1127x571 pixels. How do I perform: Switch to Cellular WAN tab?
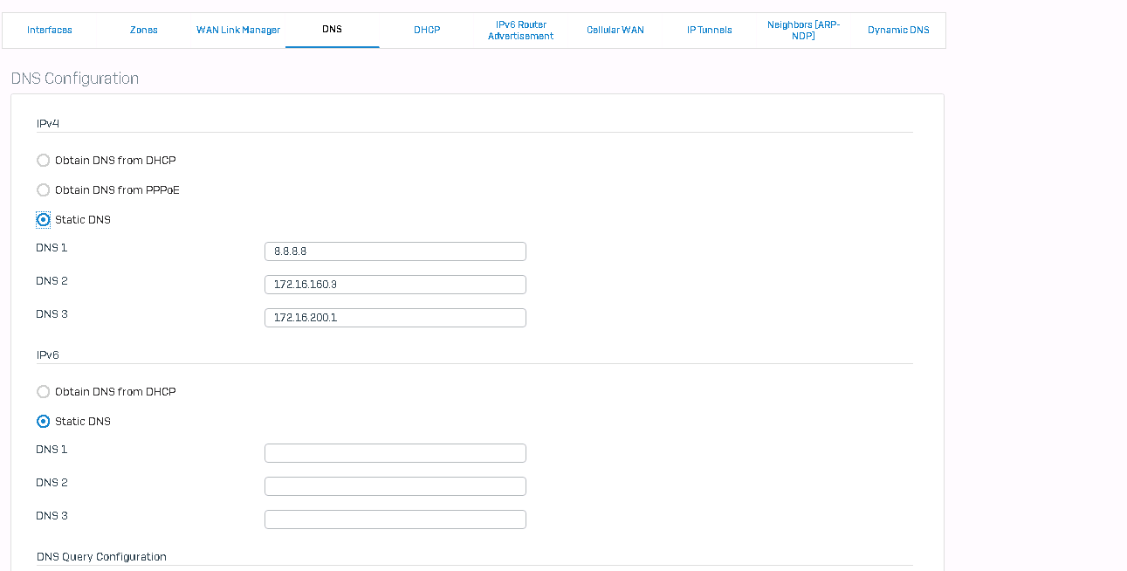click(x=615, y=30)
